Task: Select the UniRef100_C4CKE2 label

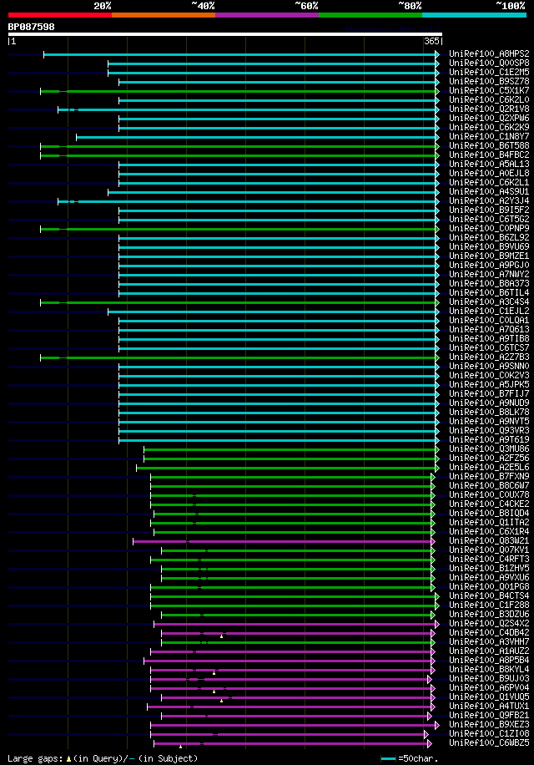Action: point(489,504)
